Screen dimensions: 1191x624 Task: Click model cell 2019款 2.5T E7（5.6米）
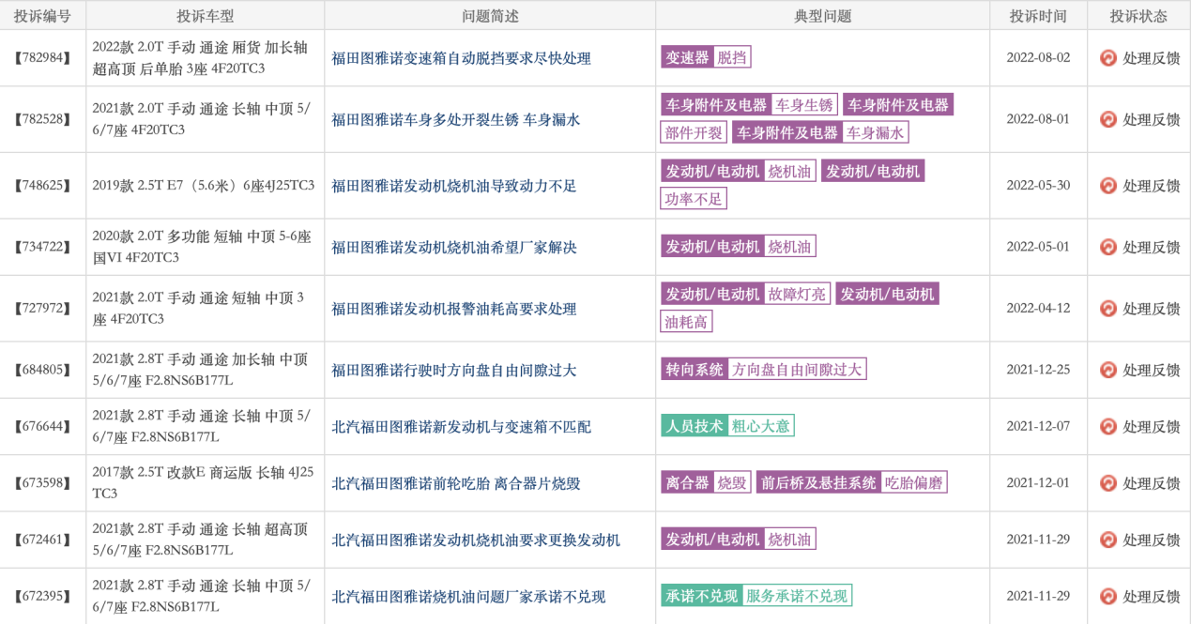[204, 186]
